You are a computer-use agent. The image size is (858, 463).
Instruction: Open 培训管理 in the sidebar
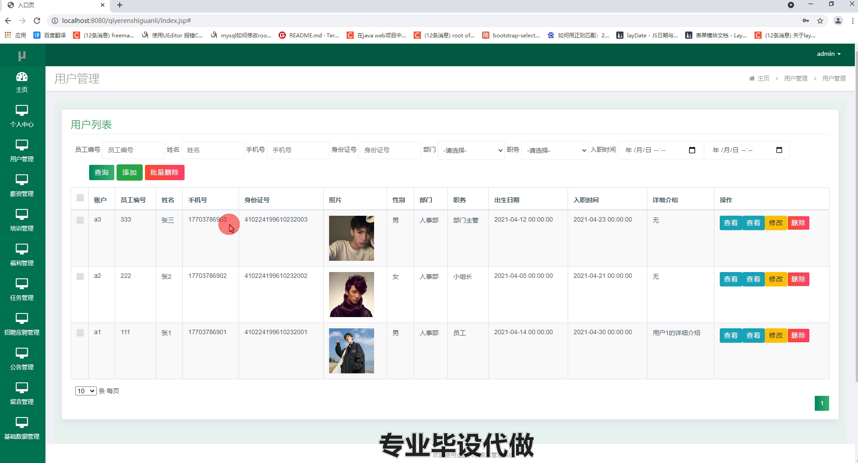click(22, 221)
